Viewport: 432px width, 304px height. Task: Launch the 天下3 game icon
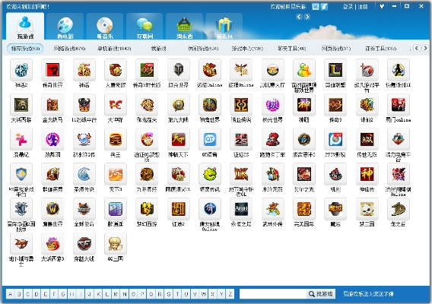(116, 174)
